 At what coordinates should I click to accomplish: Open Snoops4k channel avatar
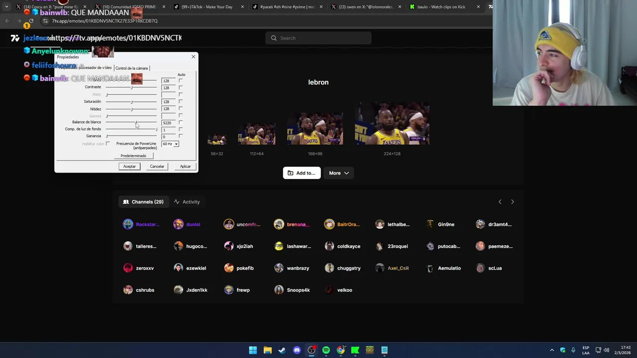279,290
